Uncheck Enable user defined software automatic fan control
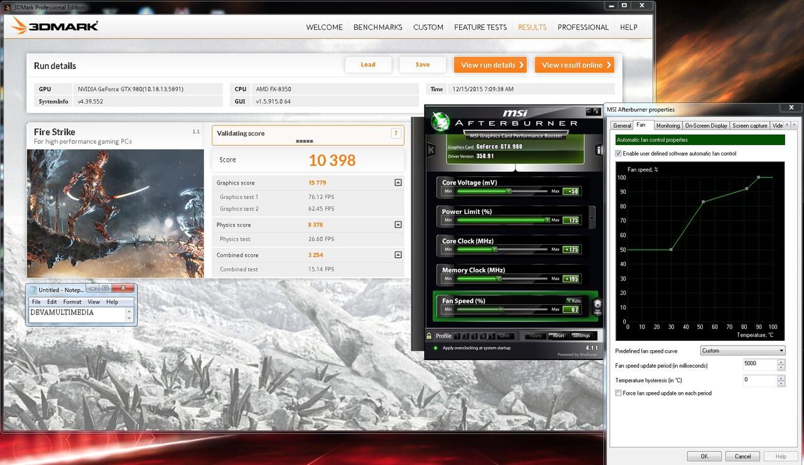The height and width of the screenshot is (465, 804). (x=618, y=153)
